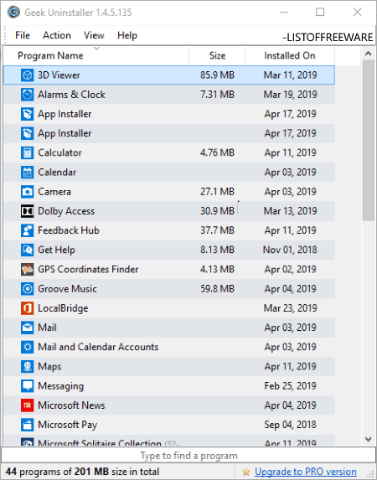Open the Help menu
Screen dimensions: 377x480
[127, 35]
